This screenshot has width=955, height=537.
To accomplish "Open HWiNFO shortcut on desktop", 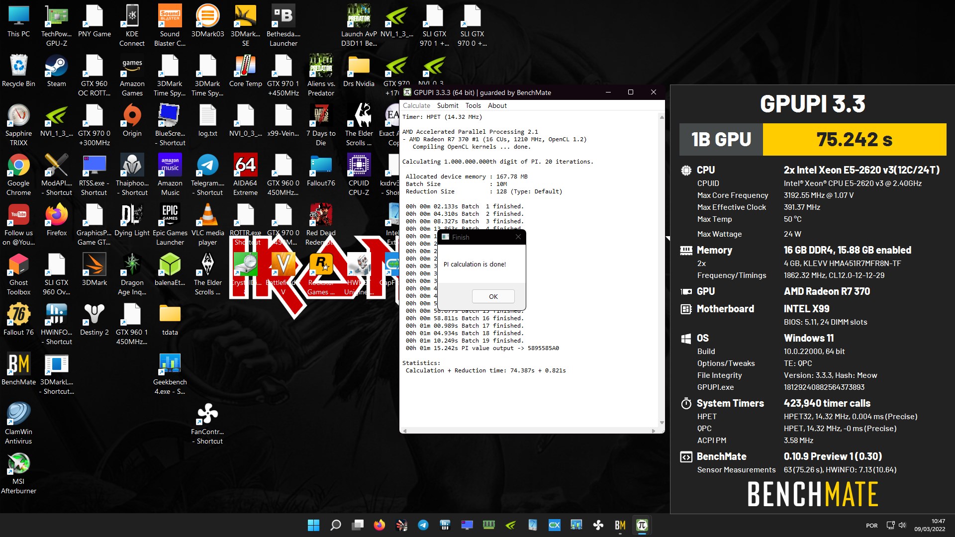I will point(56,324).
